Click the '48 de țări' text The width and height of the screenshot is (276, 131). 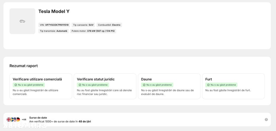coord(85,122)
